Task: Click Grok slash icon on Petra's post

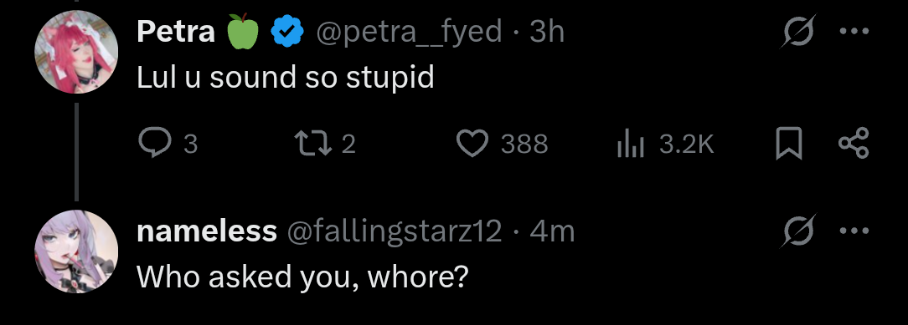Action: (x=797, y=31)
